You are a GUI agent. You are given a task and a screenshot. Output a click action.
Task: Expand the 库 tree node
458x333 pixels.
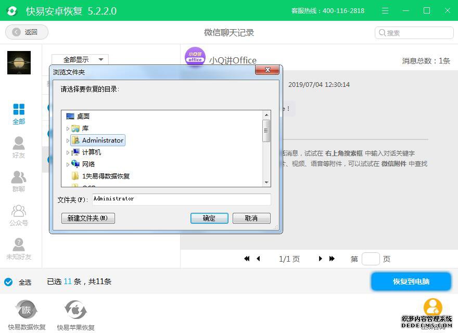pyautogui.click(x=68, y=129)
